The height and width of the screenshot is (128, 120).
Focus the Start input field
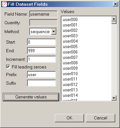click(x=41, y=42)
